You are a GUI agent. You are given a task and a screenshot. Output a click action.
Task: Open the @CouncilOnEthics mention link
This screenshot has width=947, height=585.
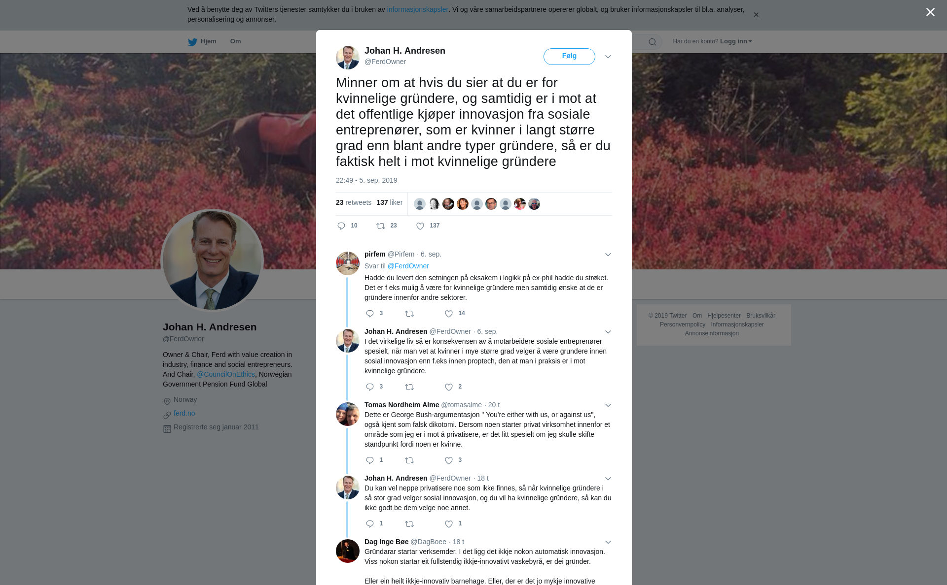[x=226, y=374]
